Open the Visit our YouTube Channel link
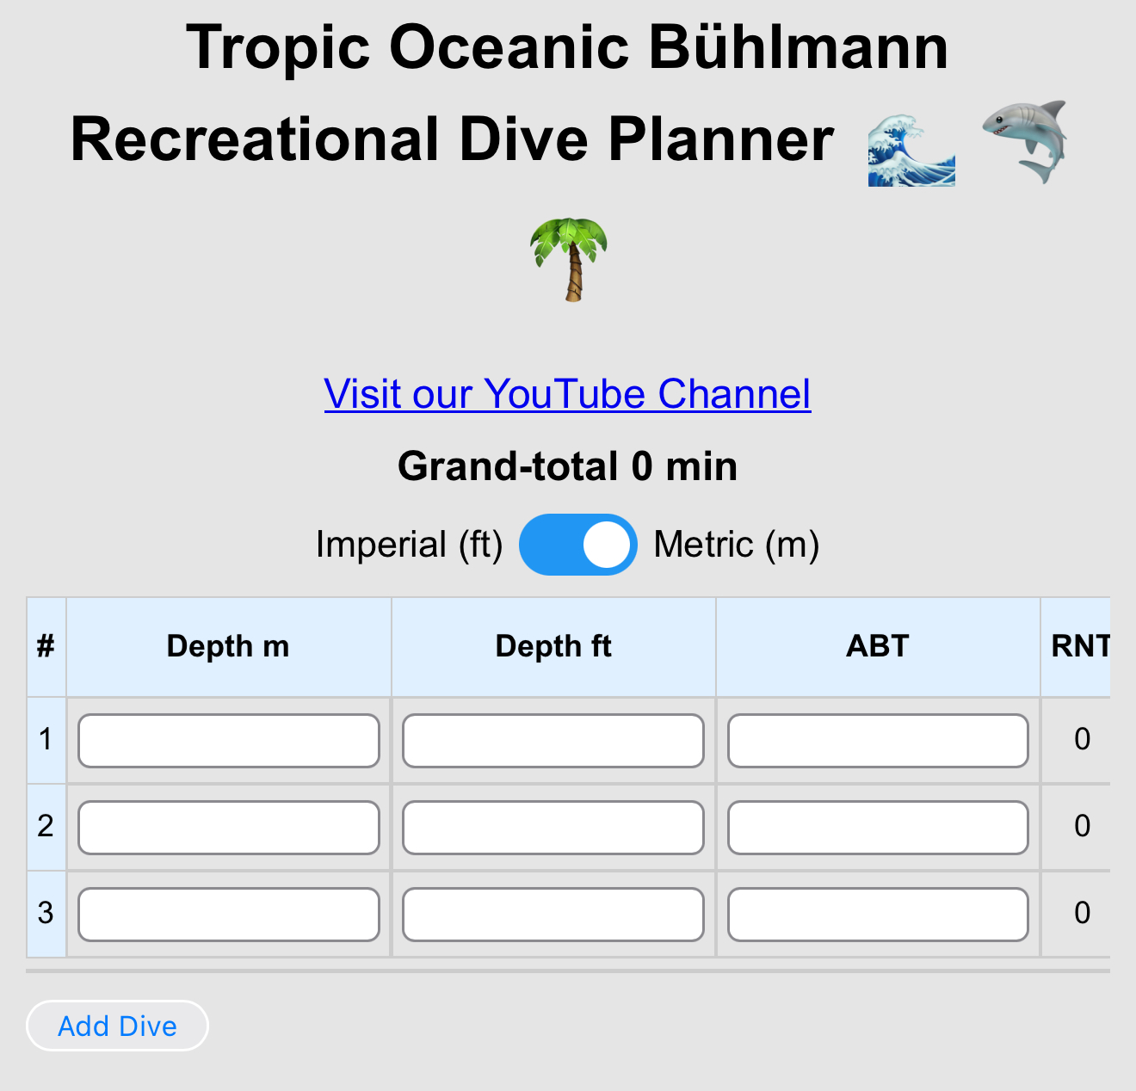Image resolution: width=1136 pixels, height=1091 pixels. point(568,394)
